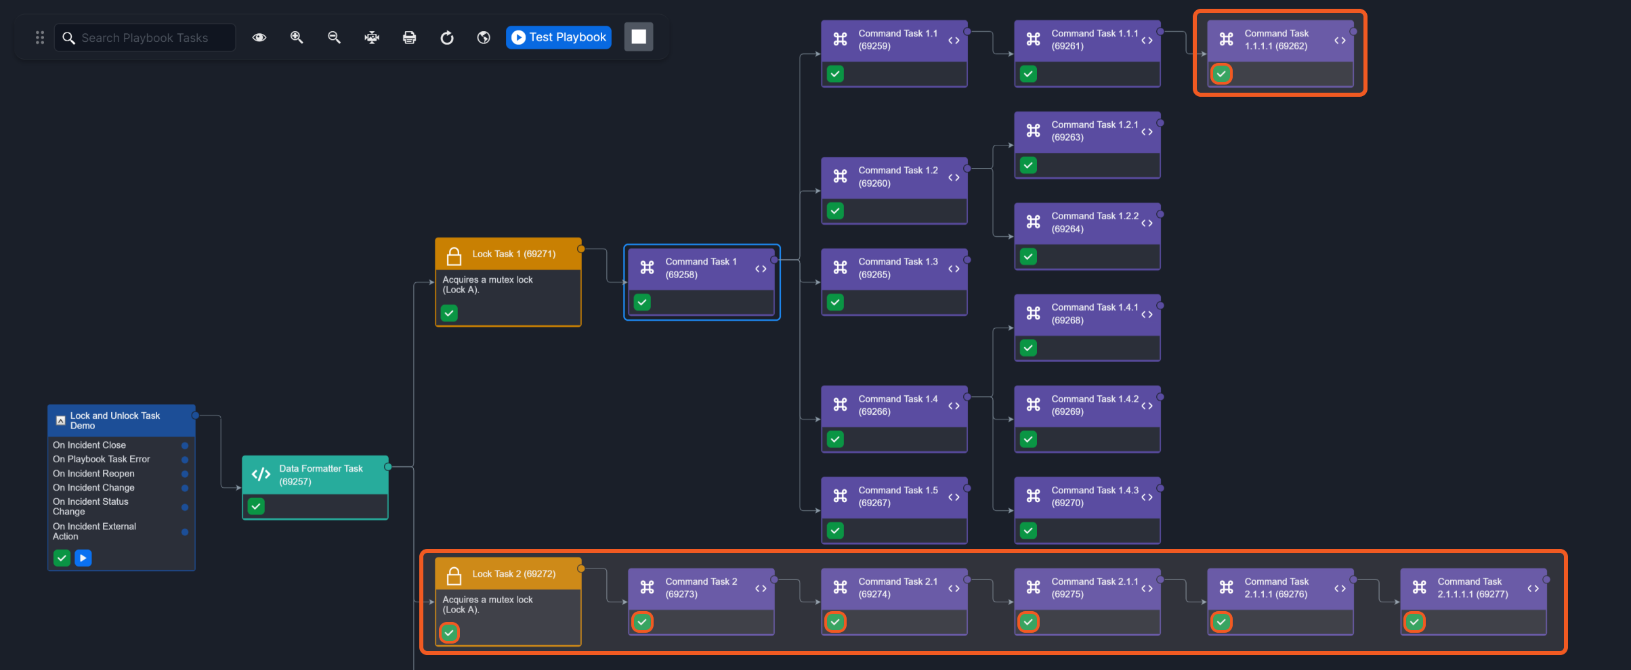Click green checkmark on Data Formatter Task

[x=256, y=506]
